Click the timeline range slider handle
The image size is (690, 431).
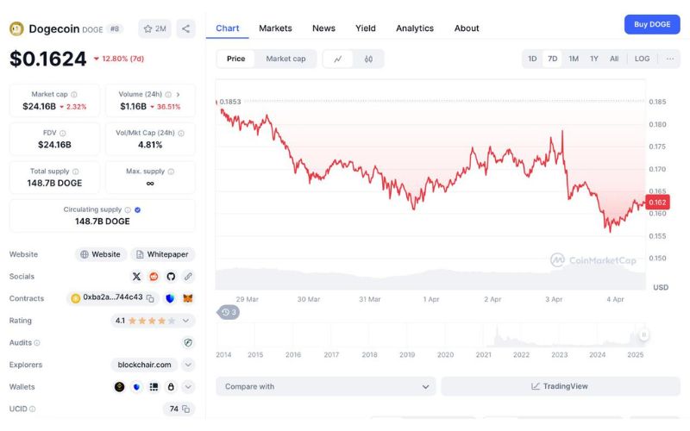643,334
